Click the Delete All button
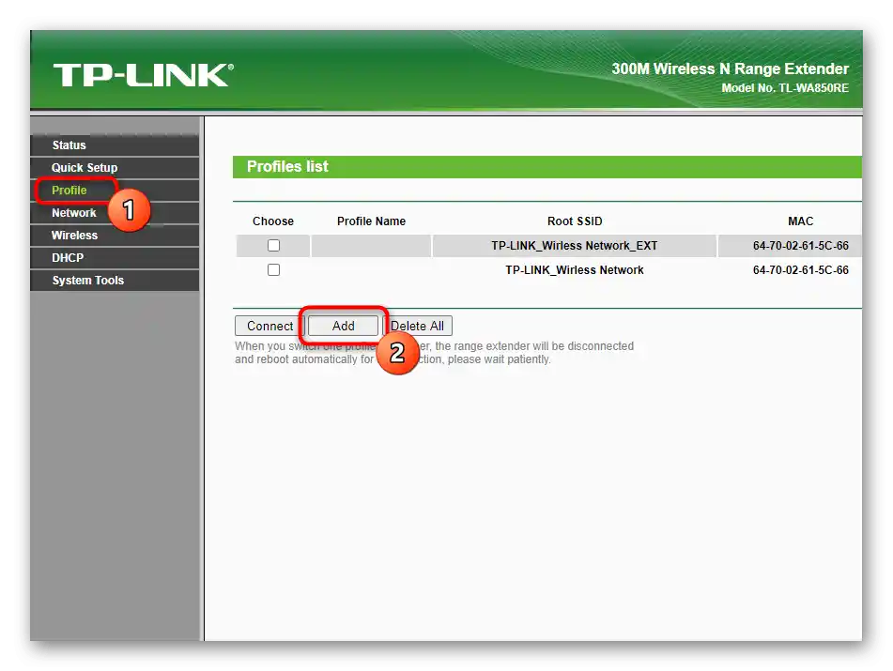This screenshot has width=893, height=671. pos(418,326)
